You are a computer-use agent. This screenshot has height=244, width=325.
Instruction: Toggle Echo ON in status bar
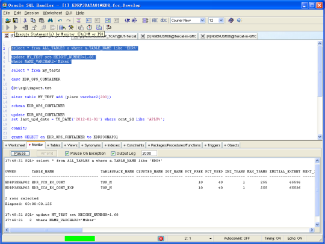[295, 239]
